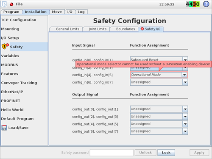Image resolution: width=212 pixels, height=159 pixels.
Task: Click the Apply button
Action: click(x=199, y=153)
